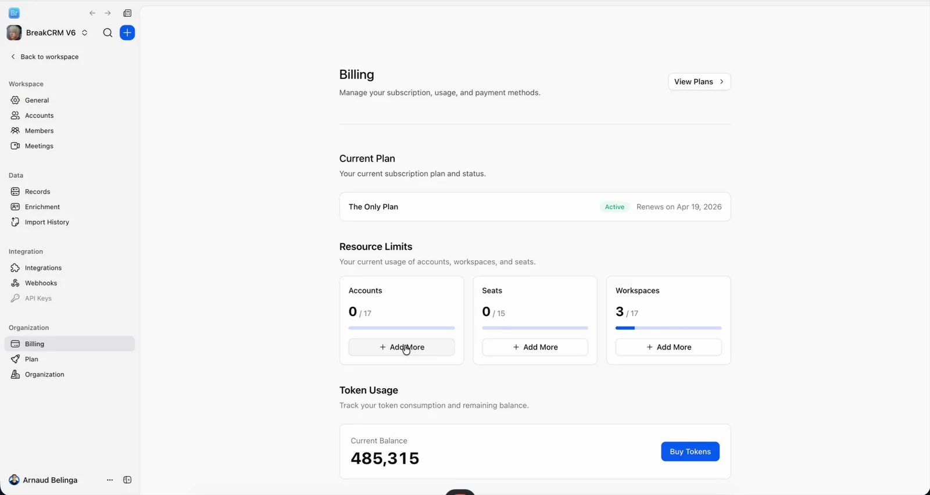Select the Billing sidebar item
930x495 pixels.
[70, 344]
